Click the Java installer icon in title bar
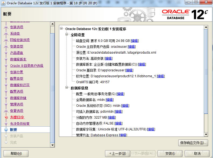The height and width of the screenshot is (158, 213). 3,3
